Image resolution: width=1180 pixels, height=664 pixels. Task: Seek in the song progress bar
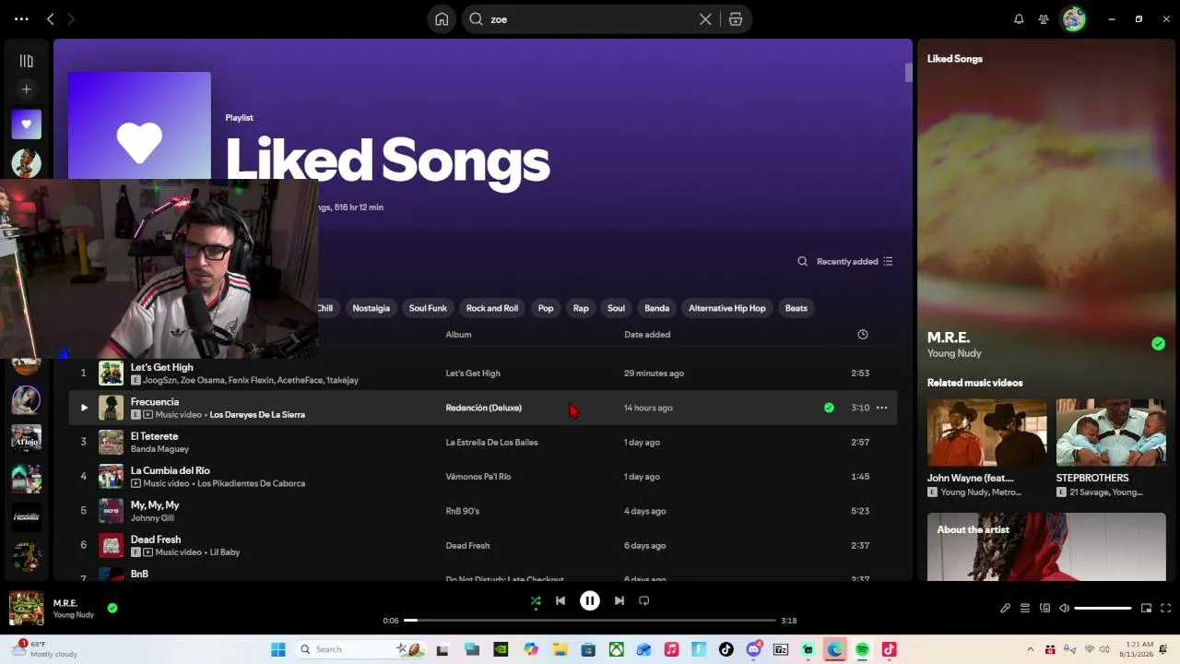tap(590, 621)
